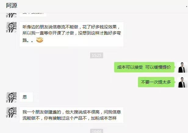Open sender avatar beside 听身边的朋友 message
This screenshot has width=188, height=133.
click(x=11, y=27)
